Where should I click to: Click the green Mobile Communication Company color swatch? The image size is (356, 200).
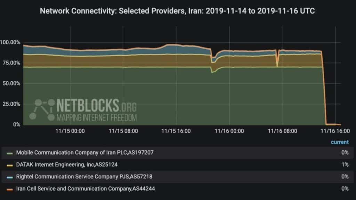point(9,153)
